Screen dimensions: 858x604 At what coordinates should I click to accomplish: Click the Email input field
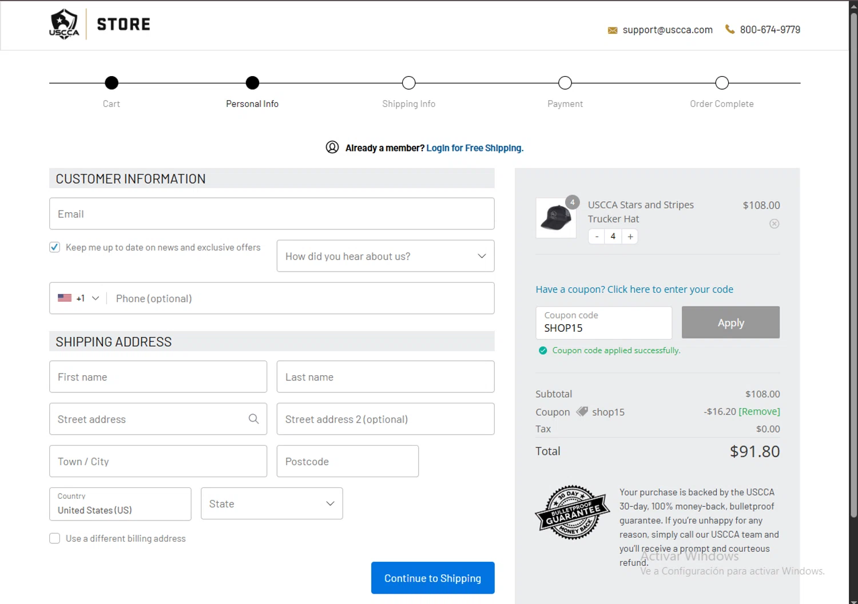click(272, 214)
